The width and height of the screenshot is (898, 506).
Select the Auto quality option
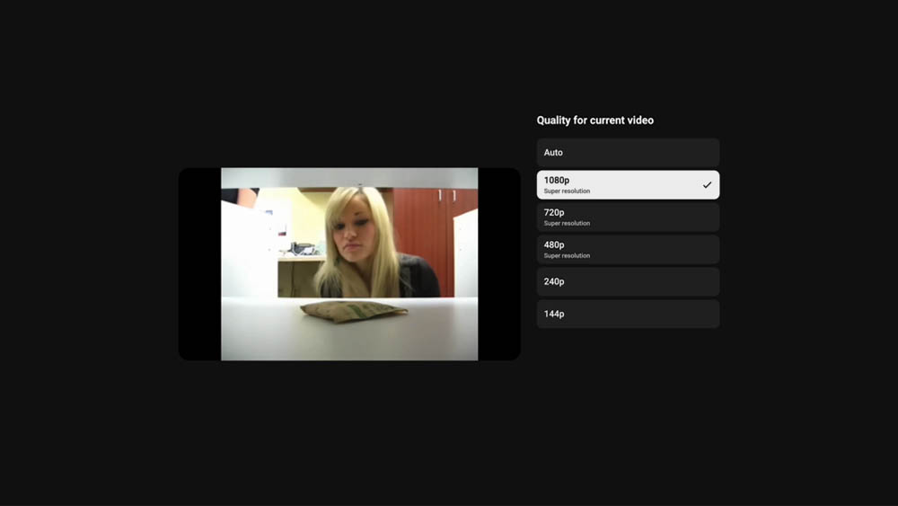[x=628, y=153]
